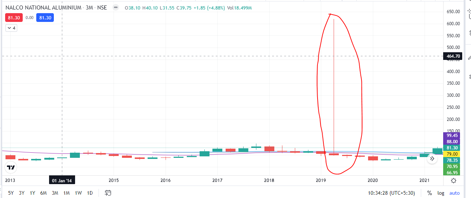Click the 400.00 price axis label
The image size is (471, 198).
(453, 72)
